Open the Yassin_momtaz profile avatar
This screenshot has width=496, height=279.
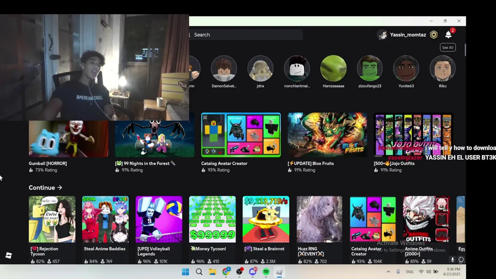(x=383, y=35)
